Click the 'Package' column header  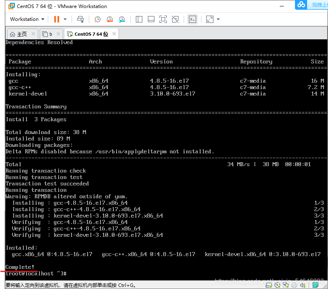click(20, 61)
